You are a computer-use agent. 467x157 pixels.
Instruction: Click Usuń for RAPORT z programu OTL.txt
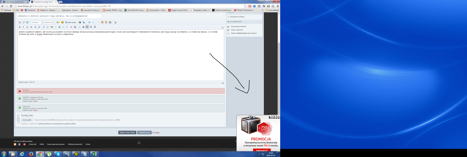[36, 101]
